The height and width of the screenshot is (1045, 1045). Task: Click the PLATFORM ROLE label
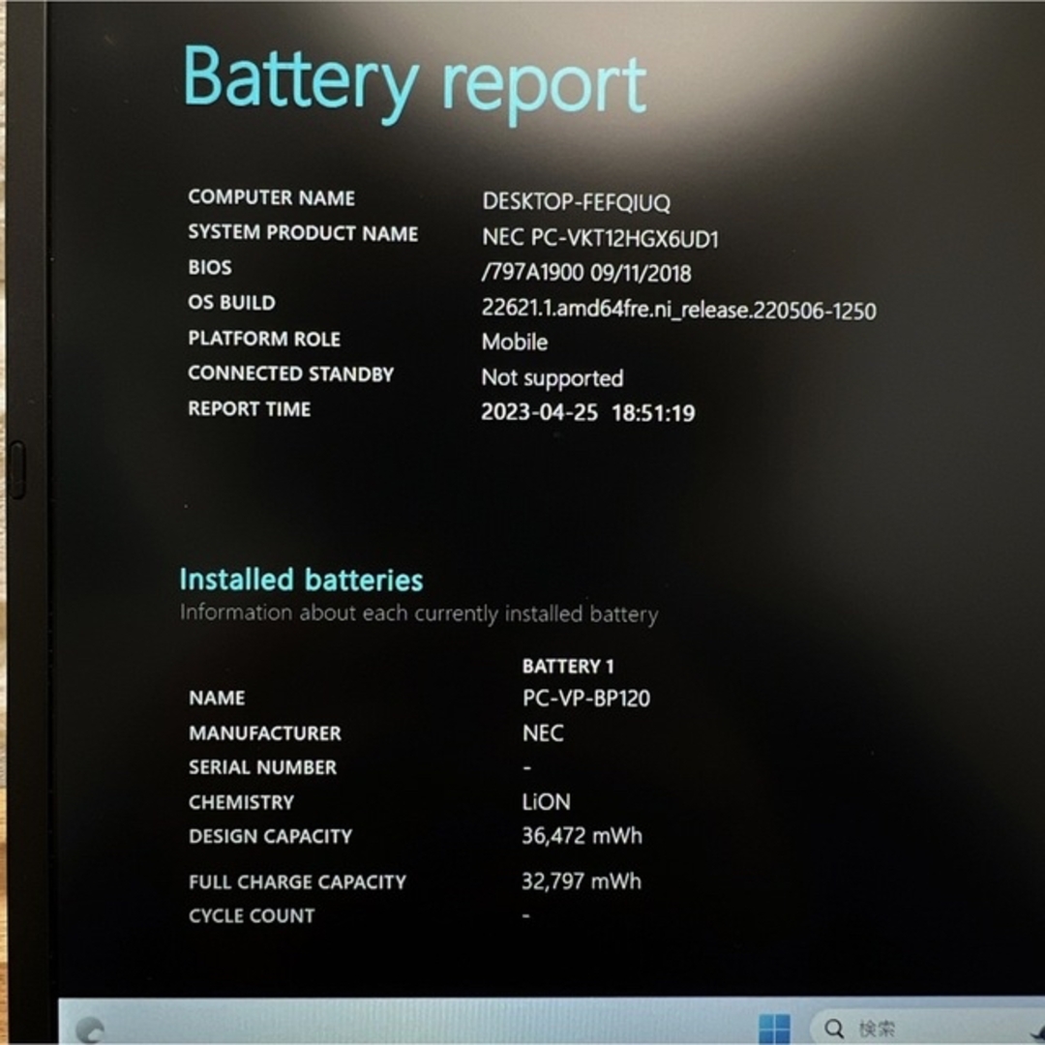click(264, 339)
